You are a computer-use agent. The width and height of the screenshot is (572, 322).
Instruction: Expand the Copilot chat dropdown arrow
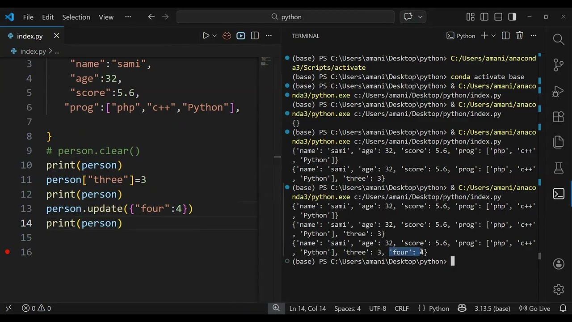(x=420, y=17)
